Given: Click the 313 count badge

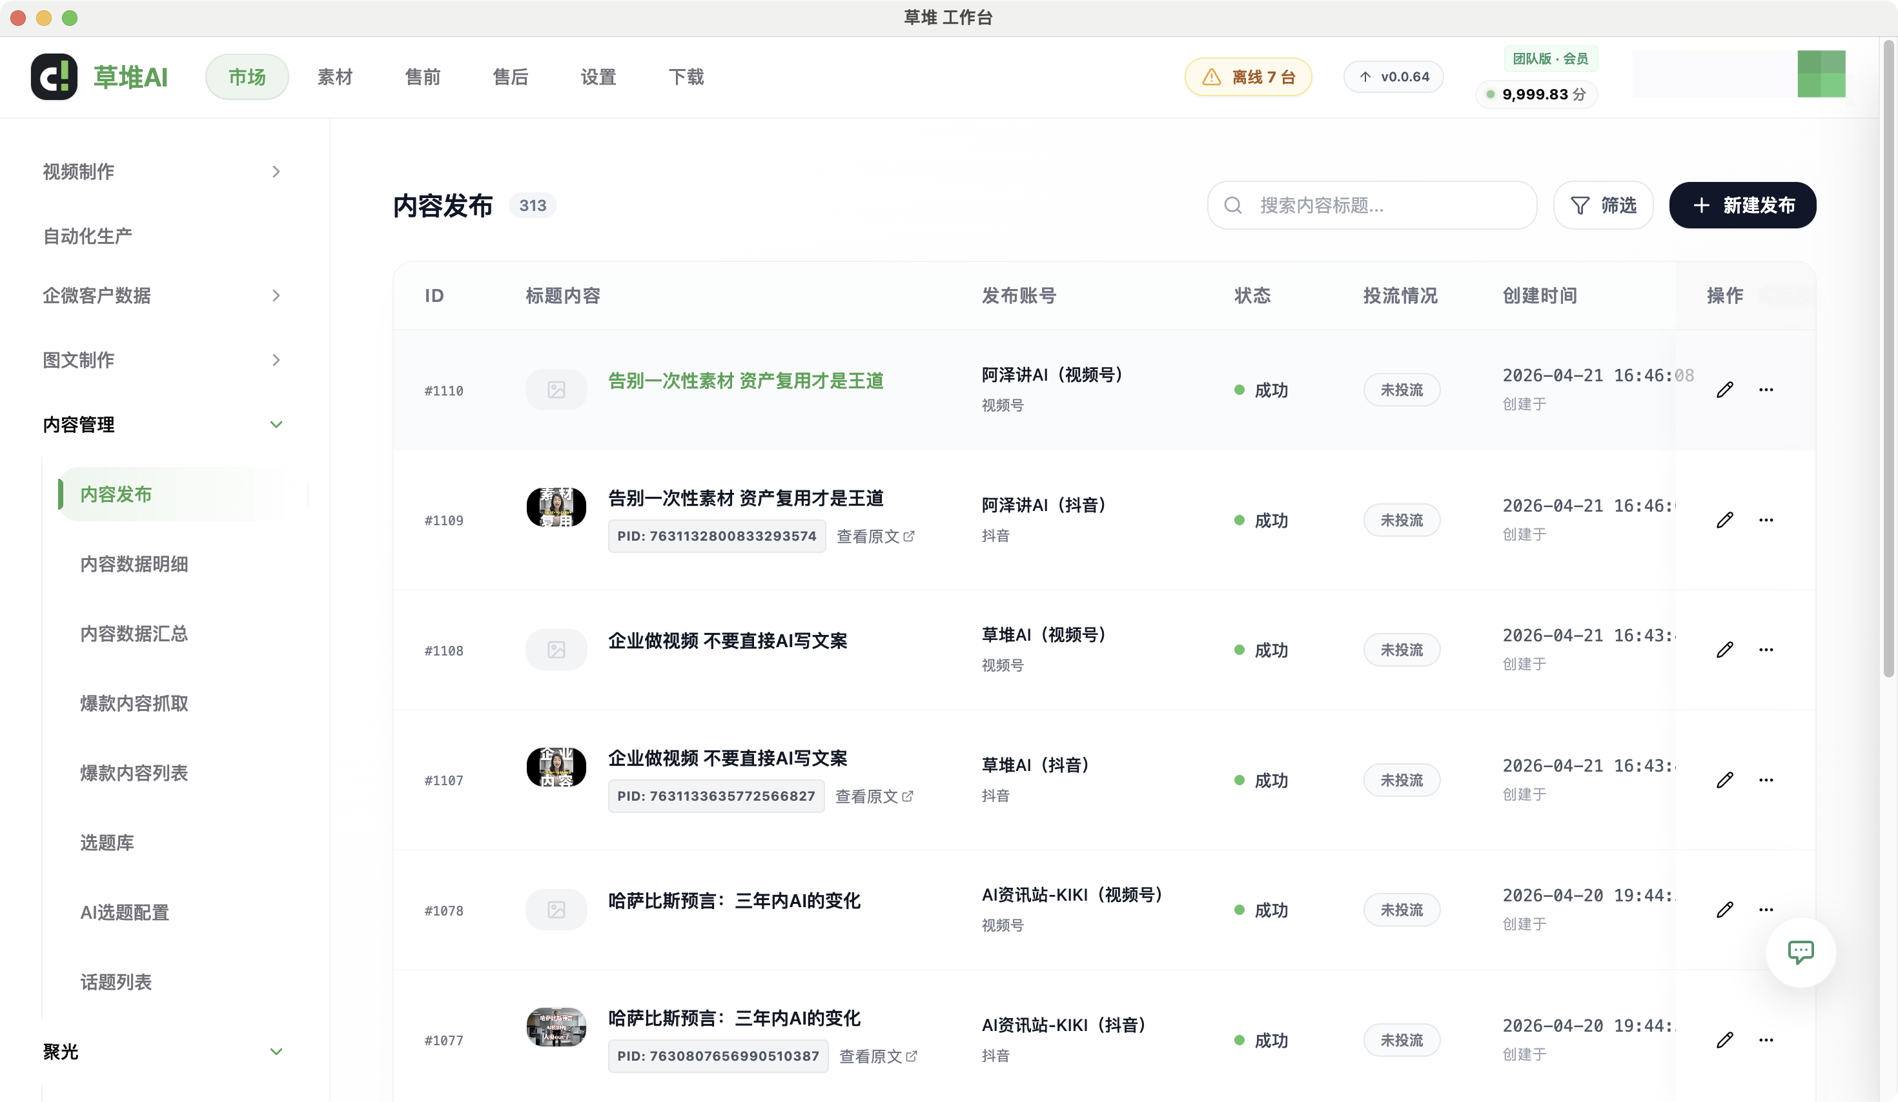Looking at the screenshot, I should [533, 205].
